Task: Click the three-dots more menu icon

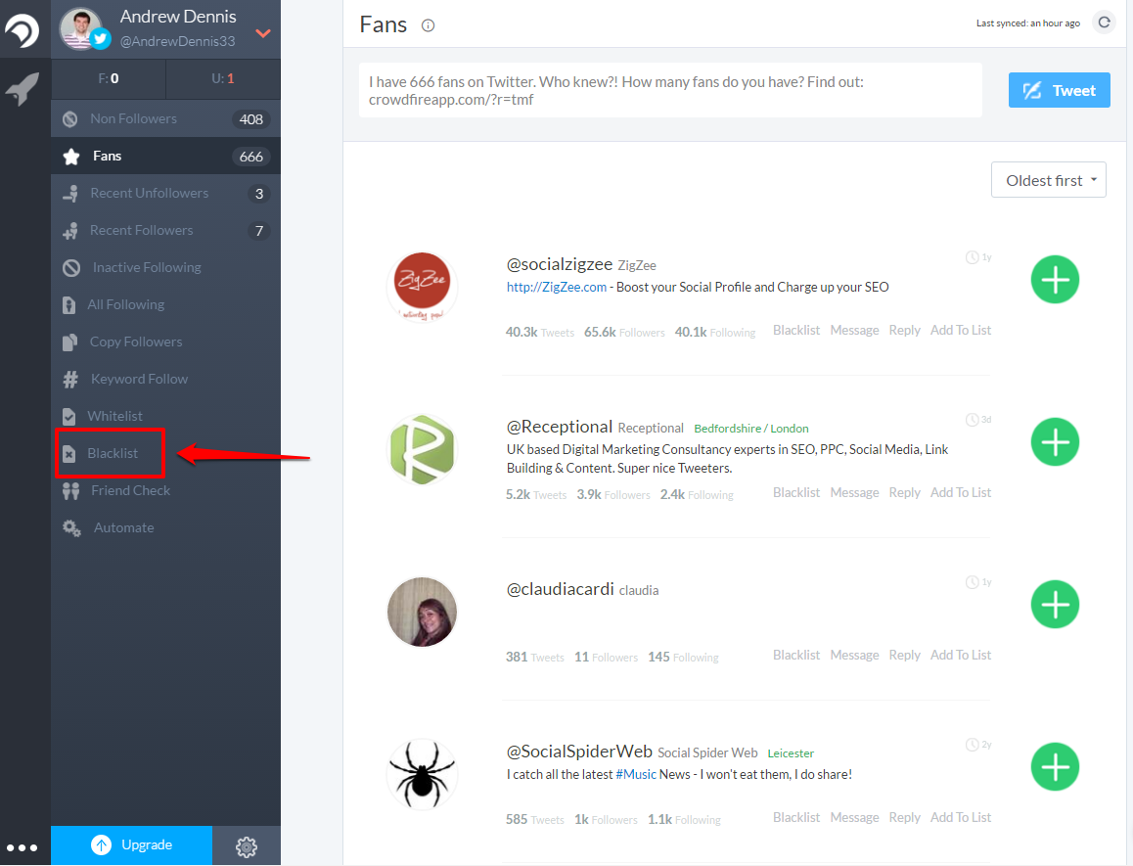Action: 23,848
